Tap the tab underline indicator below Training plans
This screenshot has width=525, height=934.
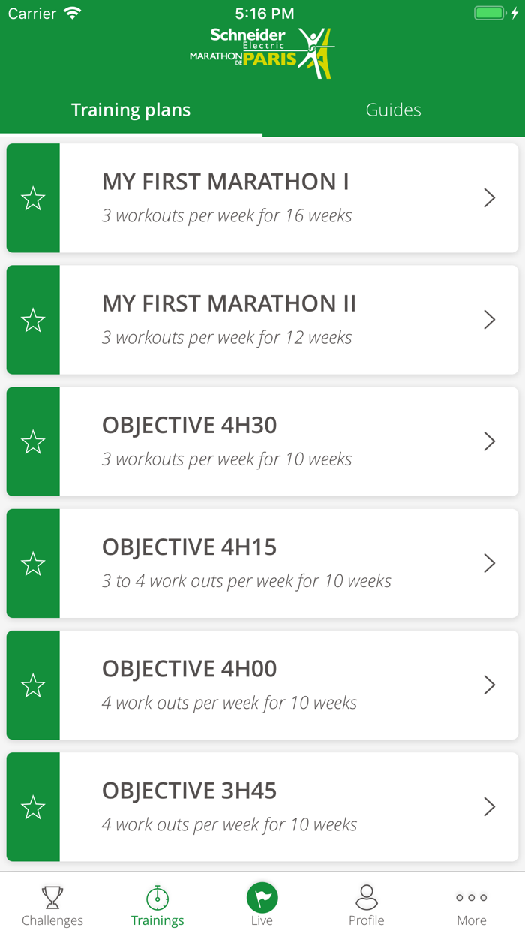tap(131, 134)
